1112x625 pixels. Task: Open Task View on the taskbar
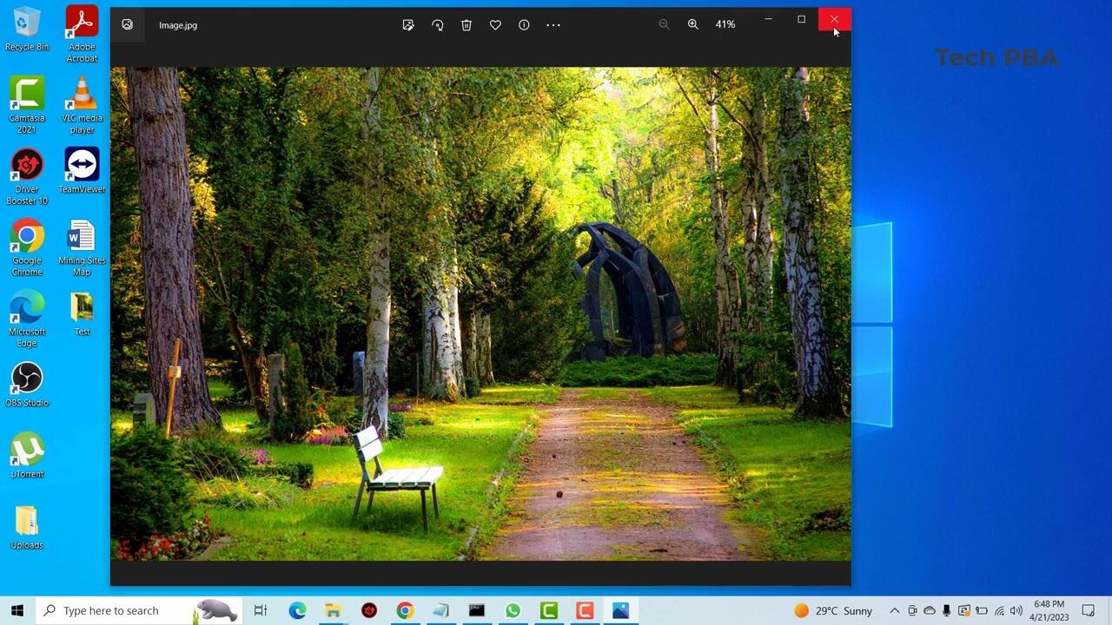[x=260, y=611]
